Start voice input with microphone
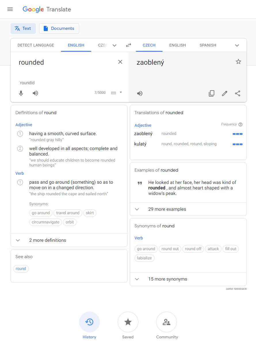Viewport: 256px width, 351px height. click(x=21, y=93)
